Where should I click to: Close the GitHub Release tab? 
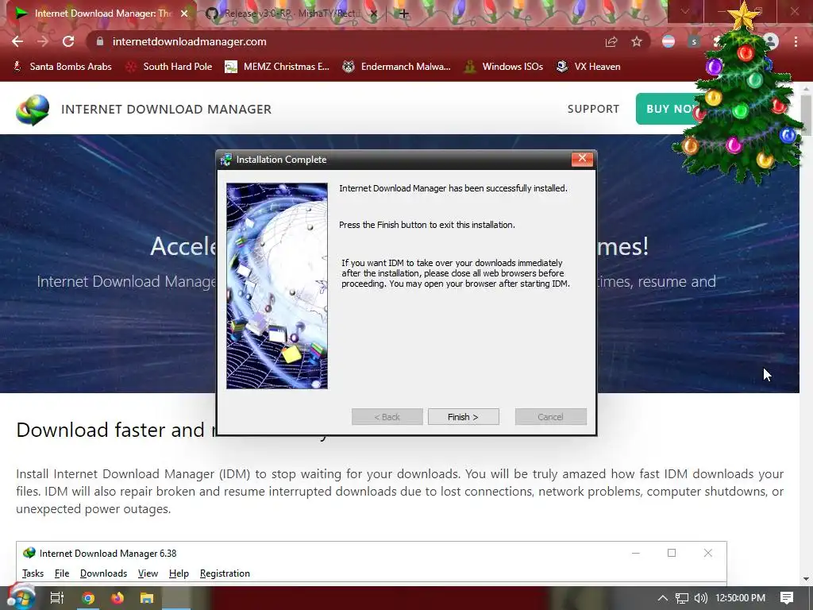[374, 14]
